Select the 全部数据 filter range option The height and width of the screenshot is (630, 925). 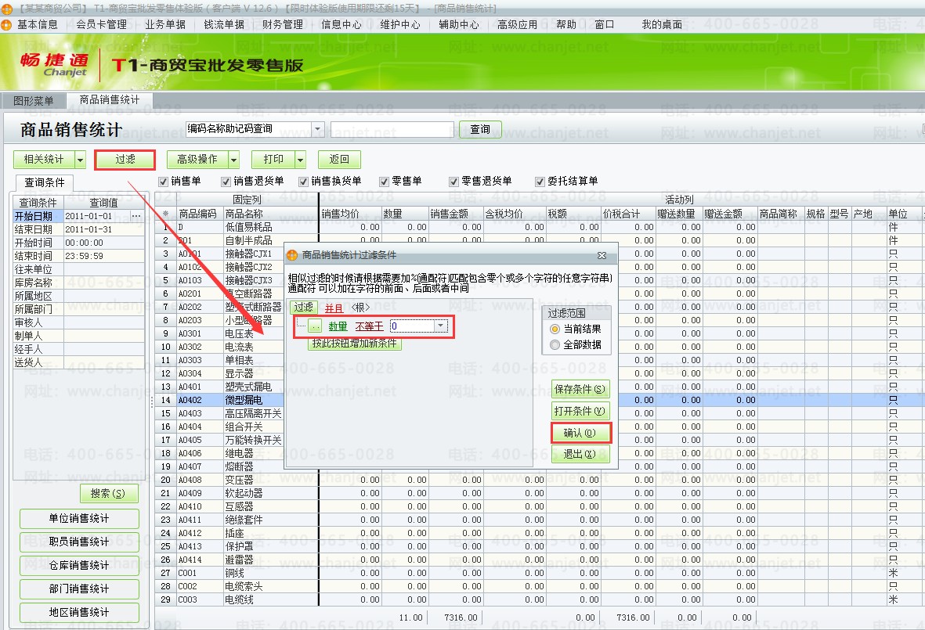click(x=555, y=345)
